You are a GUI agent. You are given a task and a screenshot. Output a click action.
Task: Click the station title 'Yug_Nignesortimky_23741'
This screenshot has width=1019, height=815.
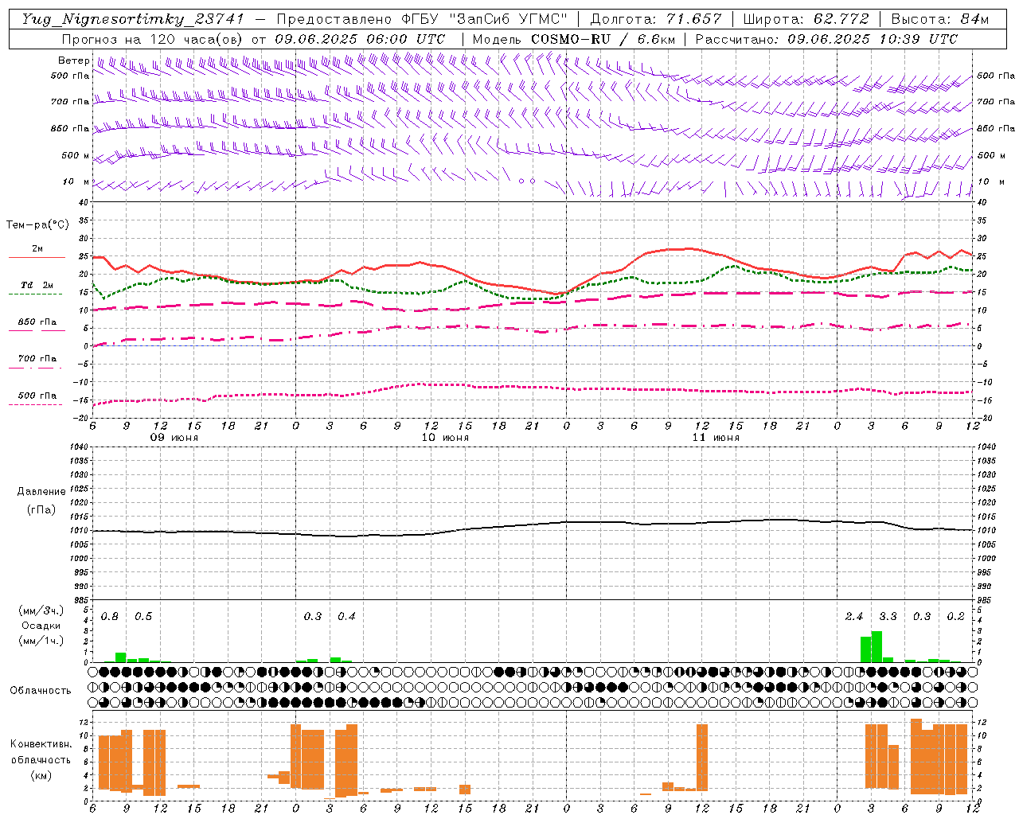[133, 20]
